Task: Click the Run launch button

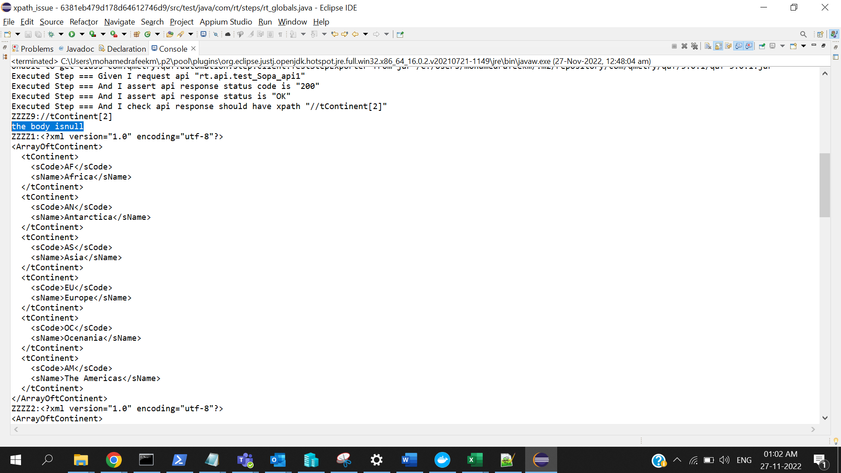Action: [72, 34]
